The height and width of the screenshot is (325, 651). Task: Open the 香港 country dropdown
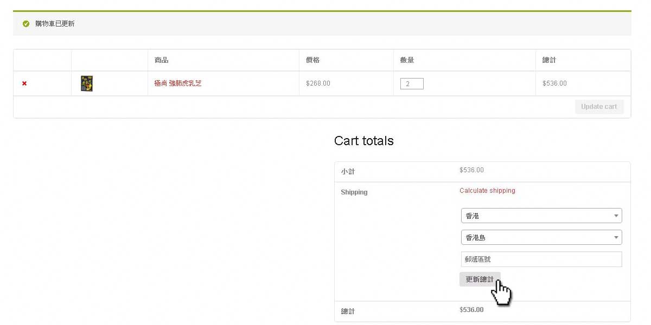click(541, 216)
